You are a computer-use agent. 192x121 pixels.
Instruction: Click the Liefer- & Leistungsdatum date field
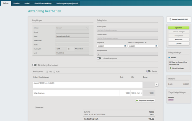143,46
